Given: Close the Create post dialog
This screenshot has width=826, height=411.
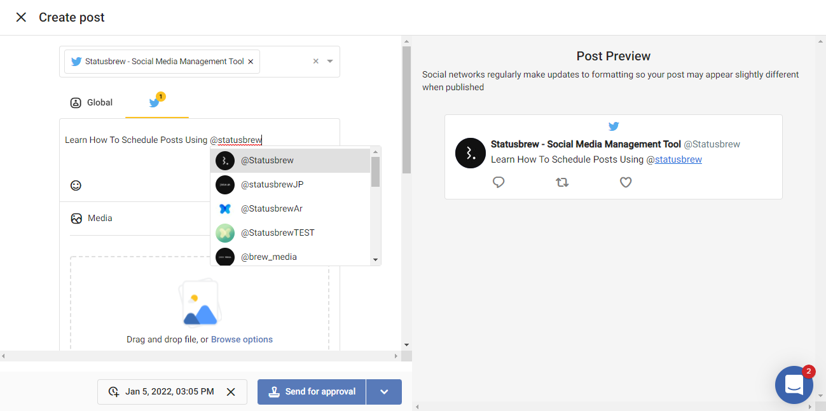Looking at the screenshot, I should tap(21, 17).
